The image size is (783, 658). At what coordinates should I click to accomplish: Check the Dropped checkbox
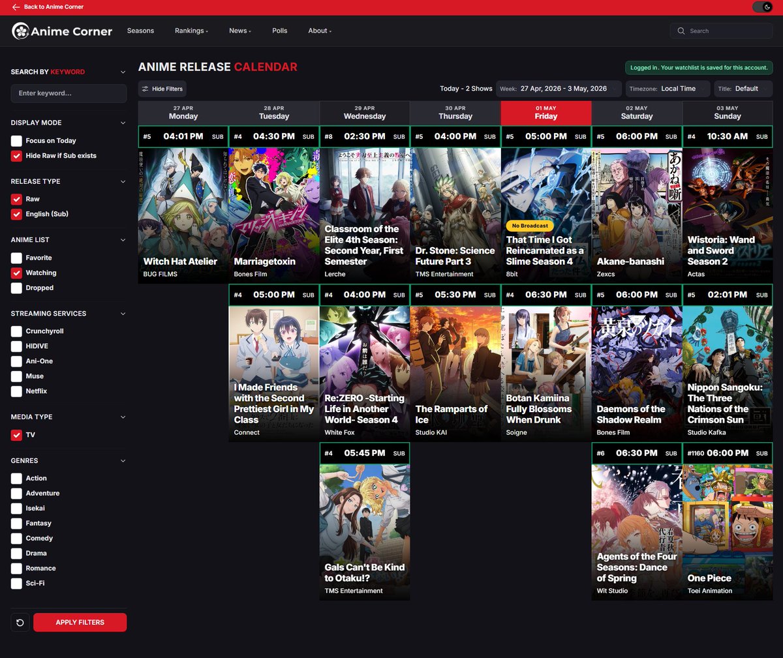(16, 288)
